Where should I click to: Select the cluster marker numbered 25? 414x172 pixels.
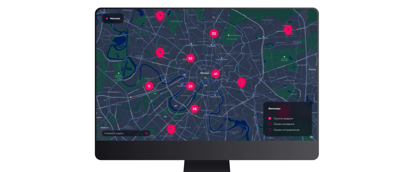(190, 86)
